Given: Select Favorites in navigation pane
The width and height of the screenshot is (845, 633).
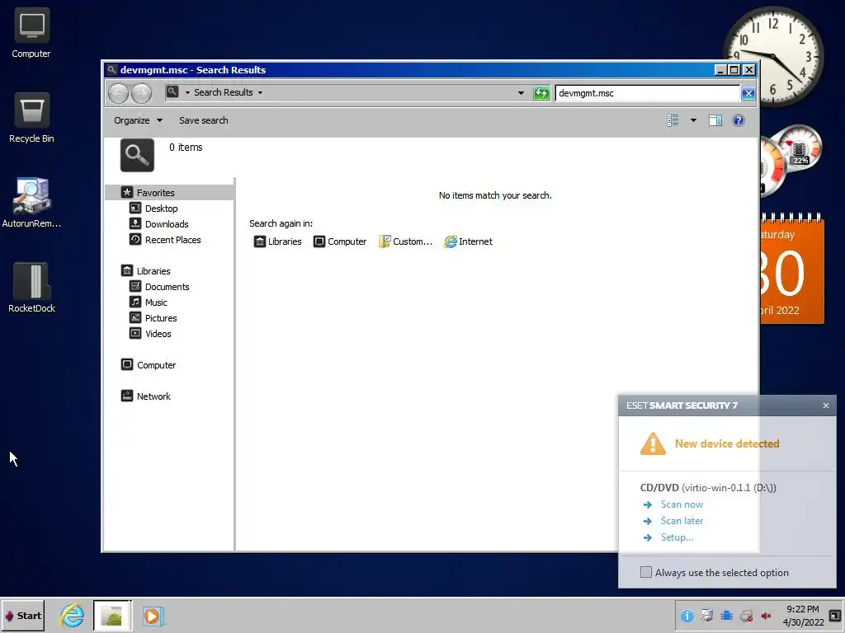Looking at the screenshot, I should click(169, 192).
